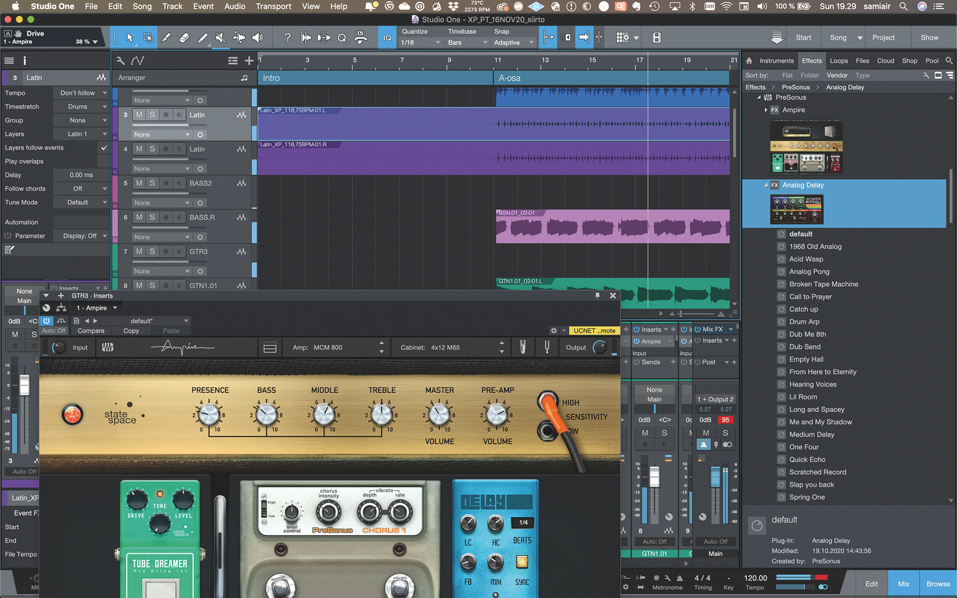Click the Copy preset button

[131, 331]
